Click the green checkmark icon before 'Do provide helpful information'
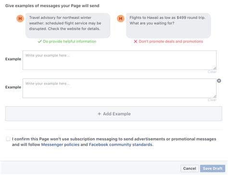228x175 pixels. [39, 42]
